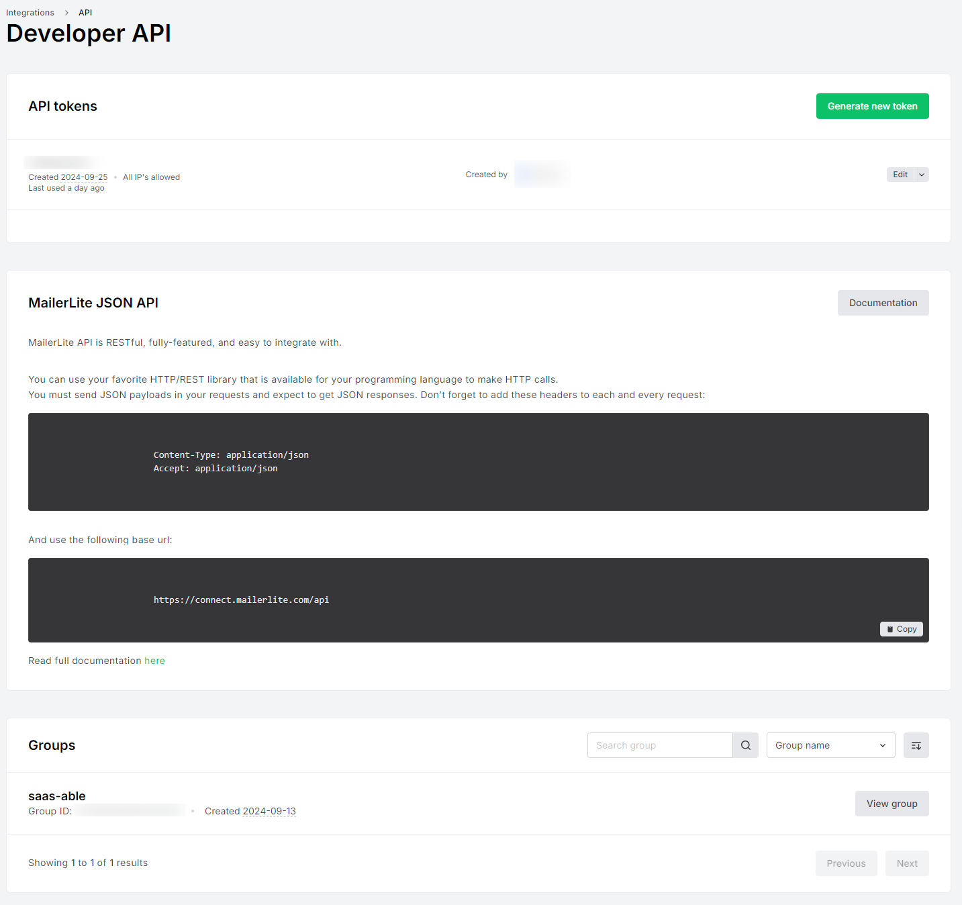The width and height of the screenshot is (962, 905).
Task: Focus the Search group input field
Action: pyautogui.click(x=659, y=745)
